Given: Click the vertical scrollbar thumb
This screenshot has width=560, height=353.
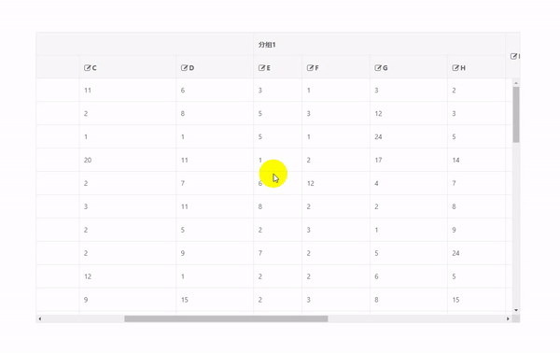Looking at the screenshot, I should click(x=516, y=115).
